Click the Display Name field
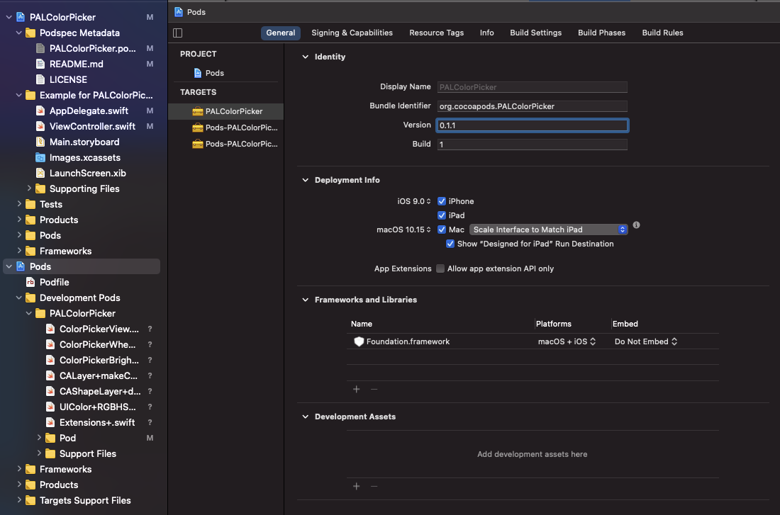Screen dimensions: 780x515 [533, 87]
